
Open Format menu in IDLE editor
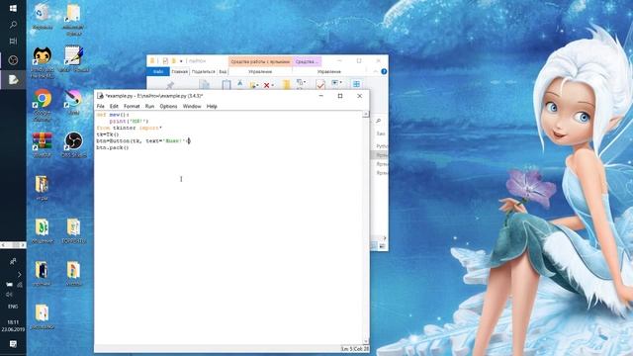tap(132, 106)
